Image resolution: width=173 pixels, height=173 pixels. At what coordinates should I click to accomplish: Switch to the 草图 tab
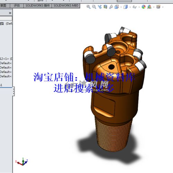4,6
